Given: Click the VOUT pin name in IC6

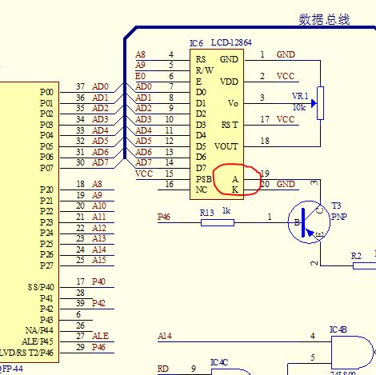Looking at the screenshot, I should 226,146.
